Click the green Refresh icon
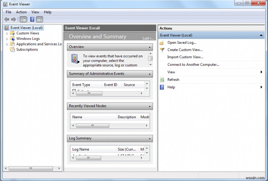Image resolution: width=268 pixels, height=181 pixels. tap(162, 79)
